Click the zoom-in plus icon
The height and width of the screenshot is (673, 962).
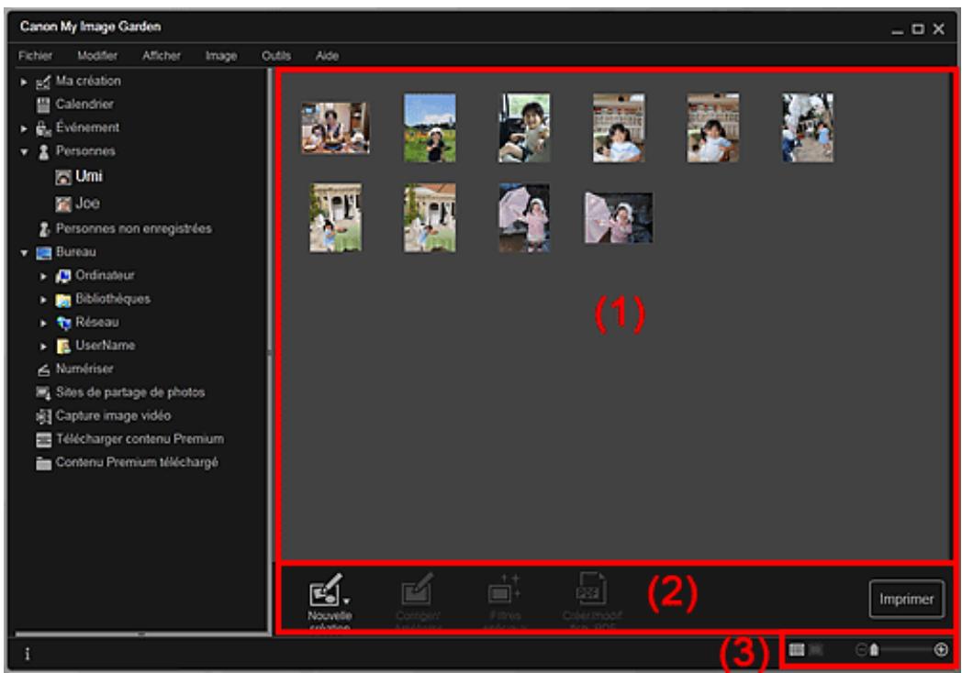(941, 650)
